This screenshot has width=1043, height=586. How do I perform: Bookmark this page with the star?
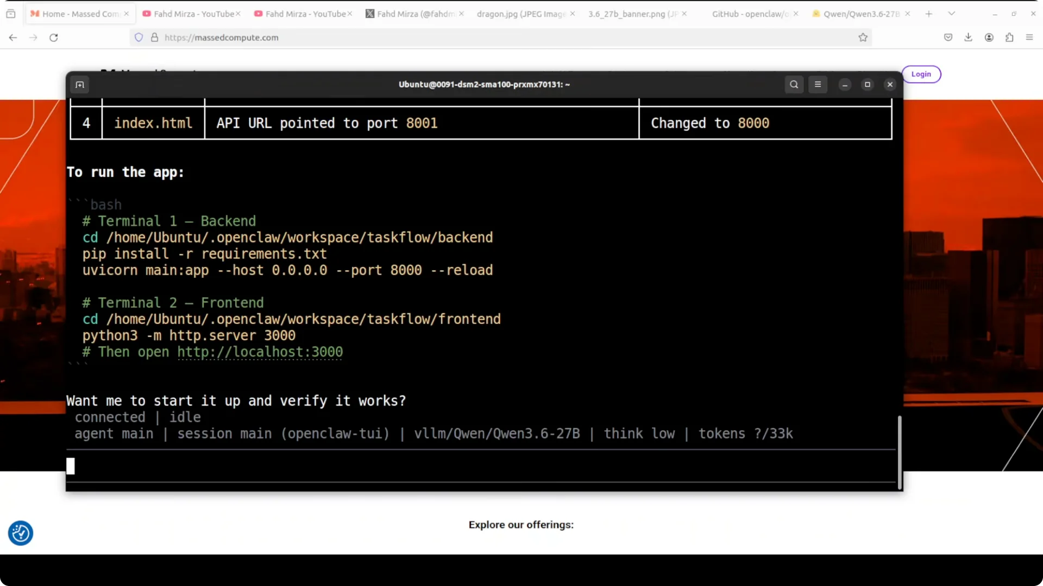(863, 37)
